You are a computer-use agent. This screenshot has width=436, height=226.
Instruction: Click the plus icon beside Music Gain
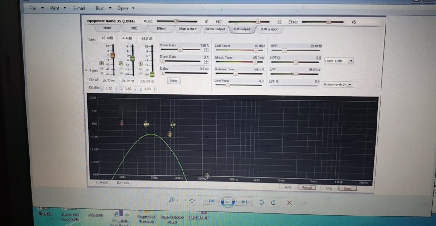(x=207, y=50)
